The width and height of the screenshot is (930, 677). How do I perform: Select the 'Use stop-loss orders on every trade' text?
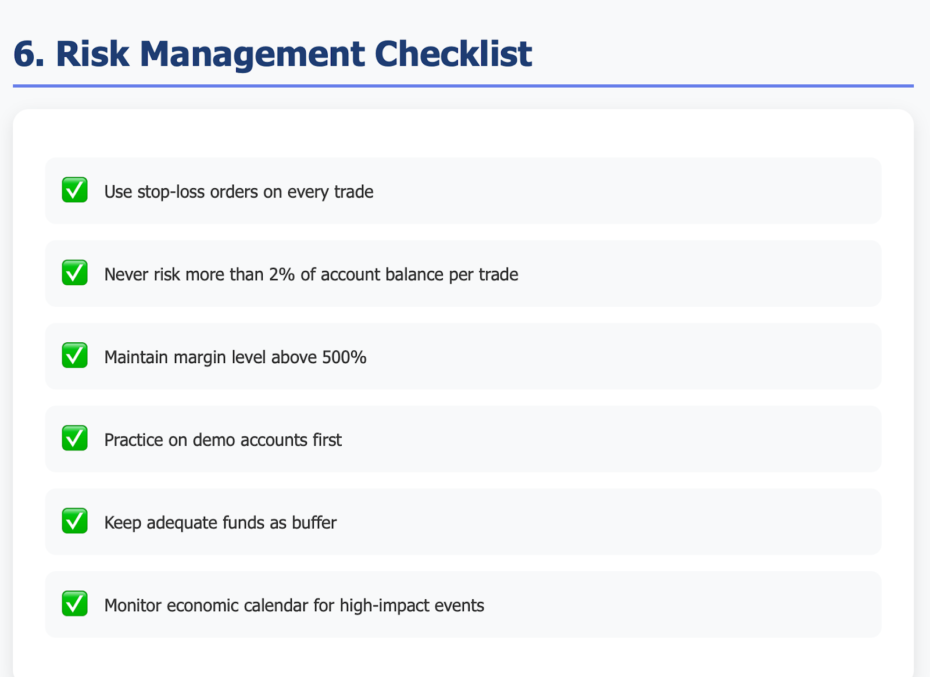[239, 192]
